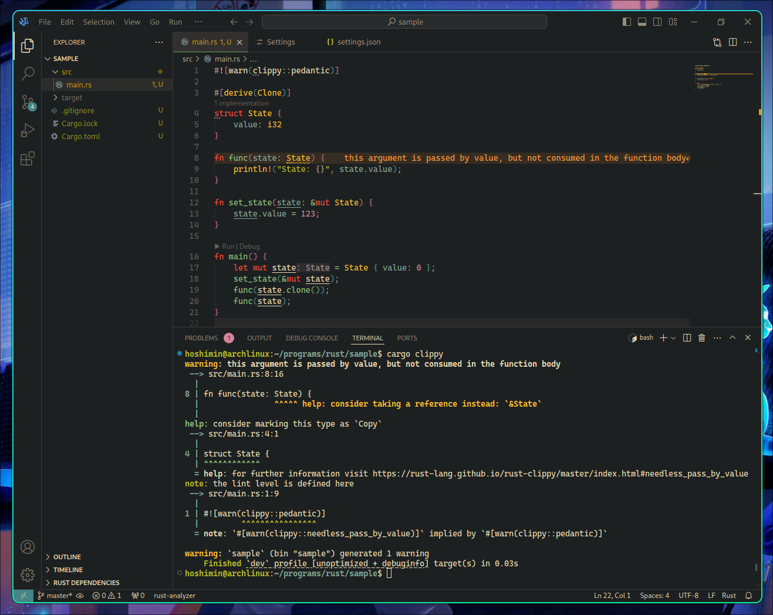
Task: Click the Accounts icon
Action: click(28, 547)
